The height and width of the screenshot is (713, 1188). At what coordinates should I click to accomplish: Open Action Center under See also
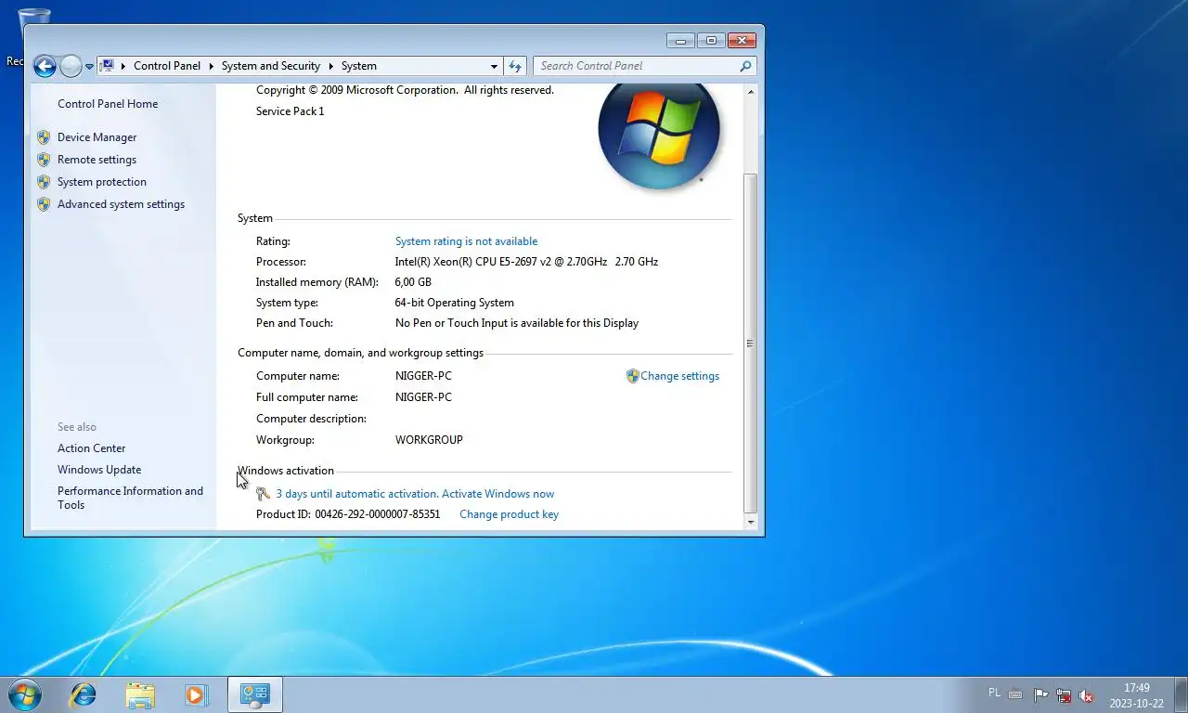click(x=91, y=448)
